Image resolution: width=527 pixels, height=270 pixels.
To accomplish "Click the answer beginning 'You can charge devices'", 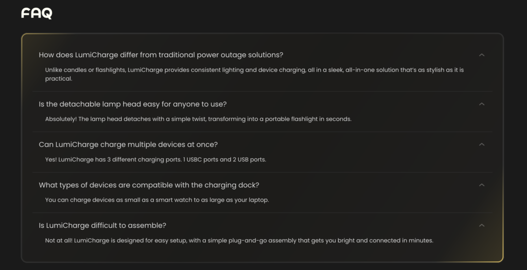I will pyautogui.click(x=157, y=200).
